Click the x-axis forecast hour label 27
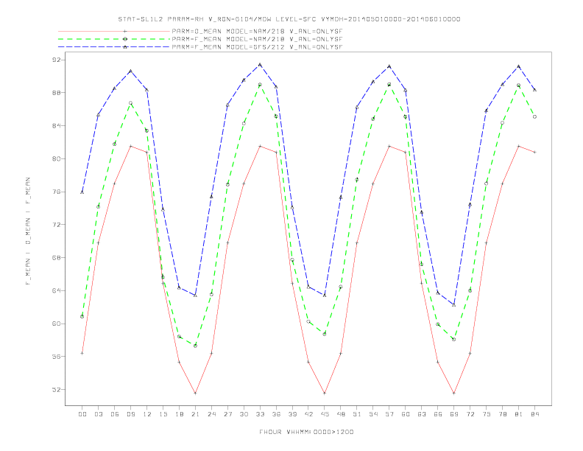 [x=227, y=414]
